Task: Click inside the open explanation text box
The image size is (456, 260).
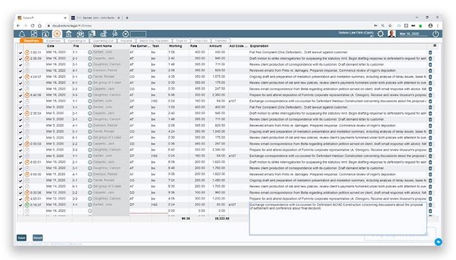Action: [338, 218]
